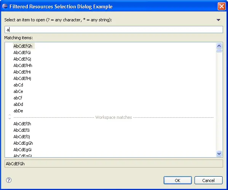Select the AbCdEfGj list item

click(22, 59)
